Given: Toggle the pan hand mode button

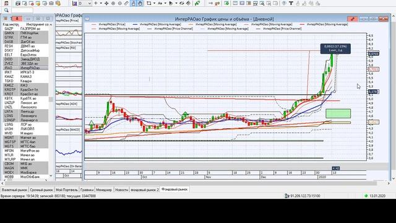Looking at the screenshot, I should pyautogui.click(x=140, y=3).
